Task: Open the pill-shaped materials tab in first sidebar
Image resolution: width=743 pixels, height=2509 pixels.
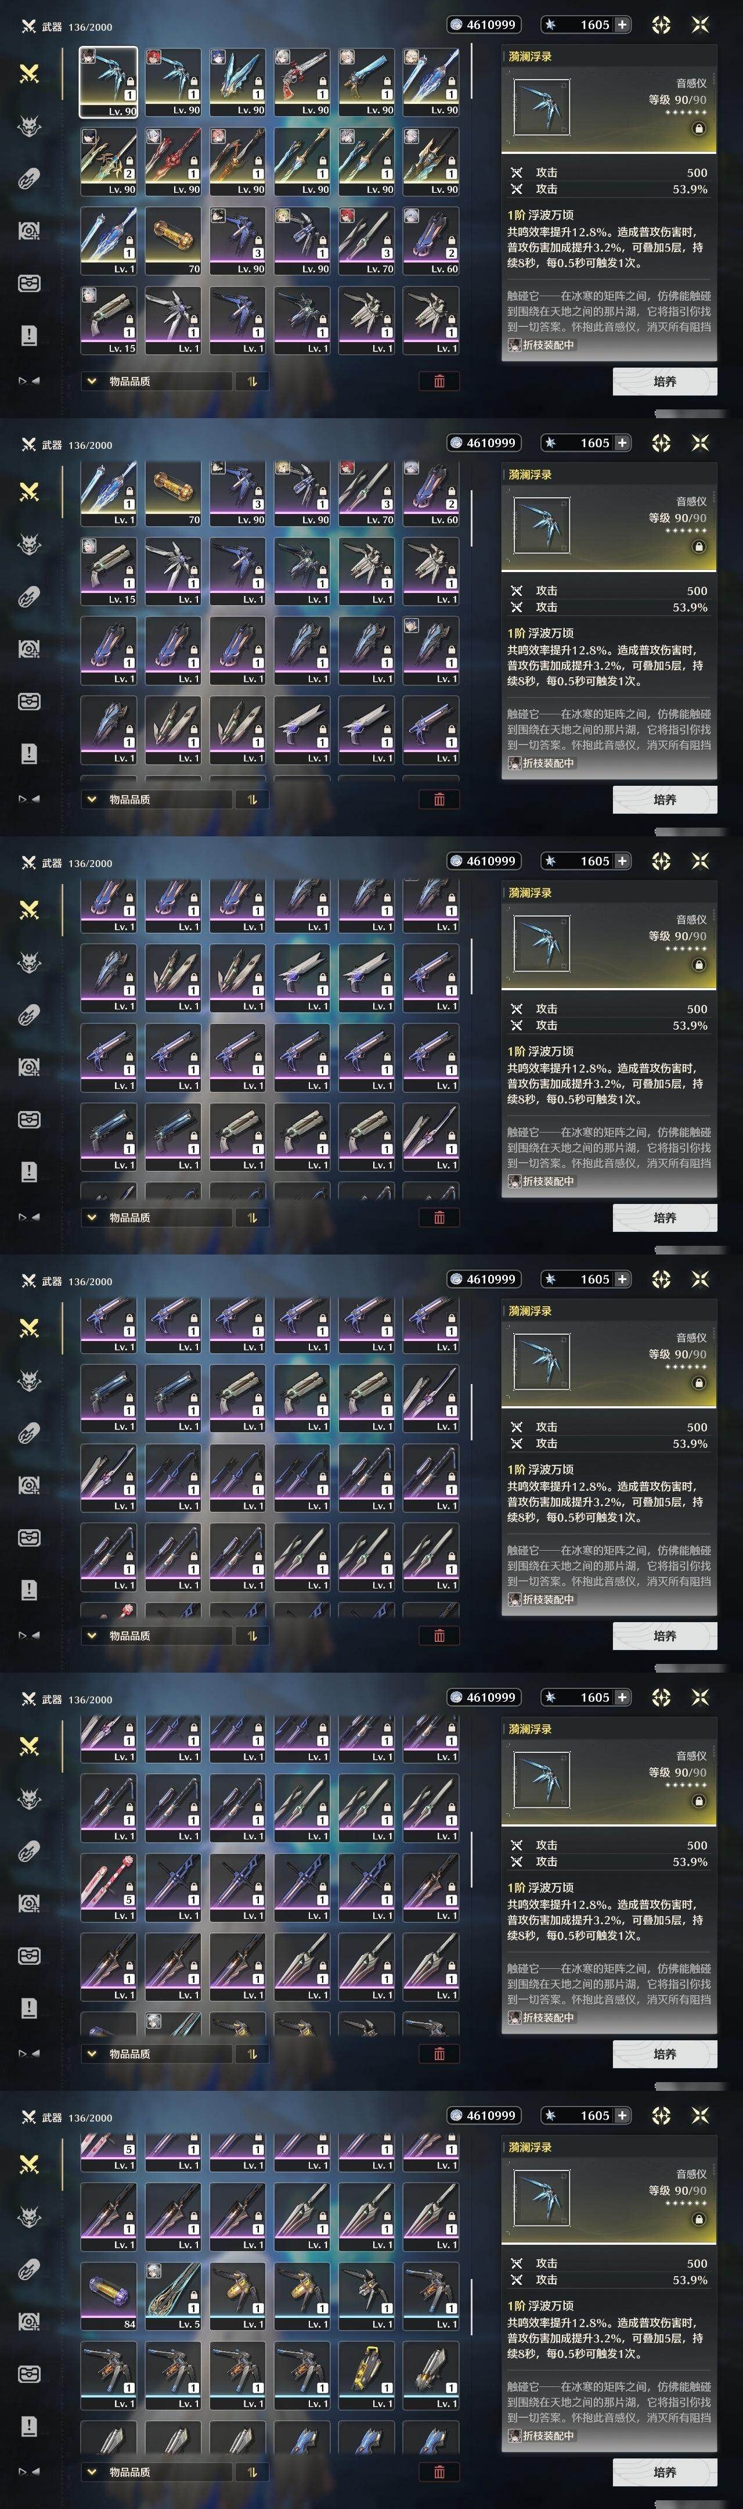Action: coord(29,178)
